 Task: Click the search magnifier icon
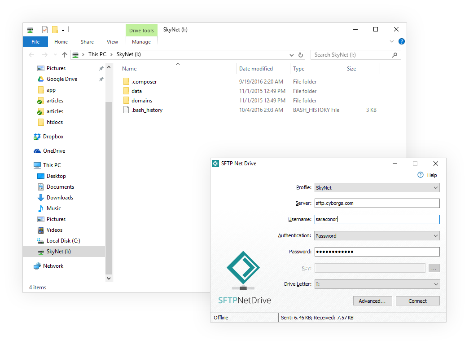tap(394, 55)
